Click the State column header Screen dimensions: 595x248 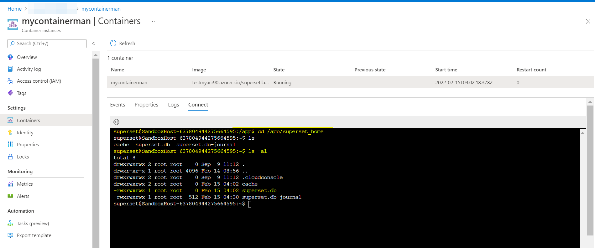pos(279,70)
